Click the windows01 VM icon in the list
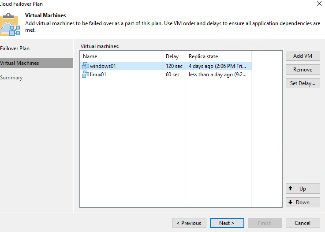This screenshot has height=232, width=325. (86, 66)
